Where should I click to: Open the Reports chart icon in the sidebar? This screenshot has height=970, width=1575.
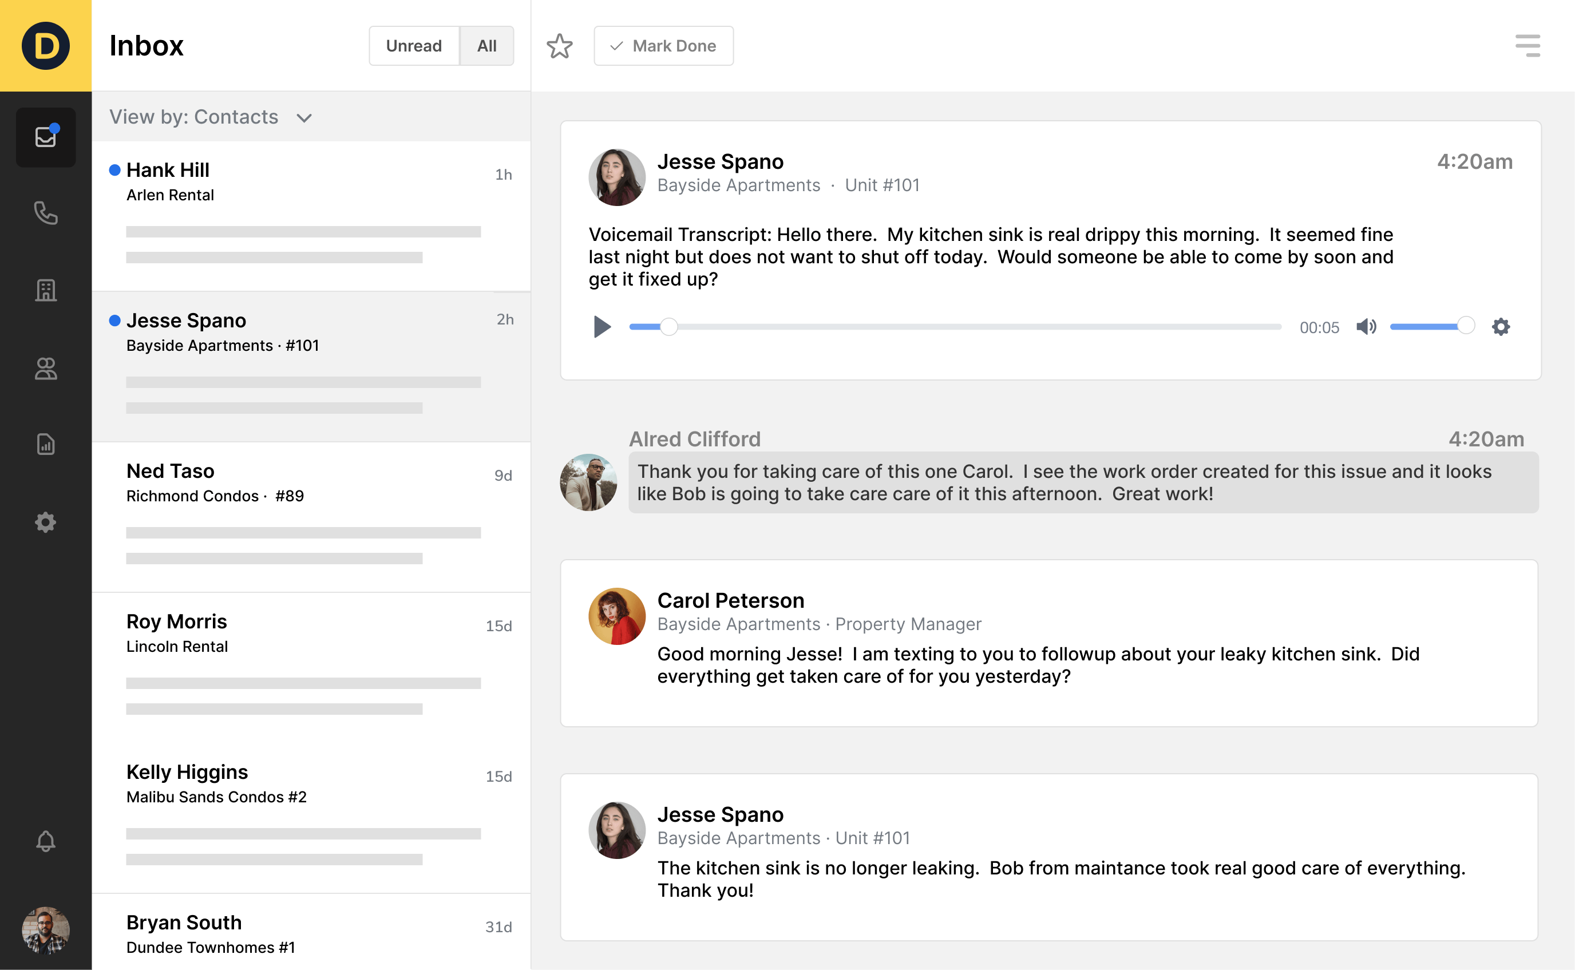point(46,444)
